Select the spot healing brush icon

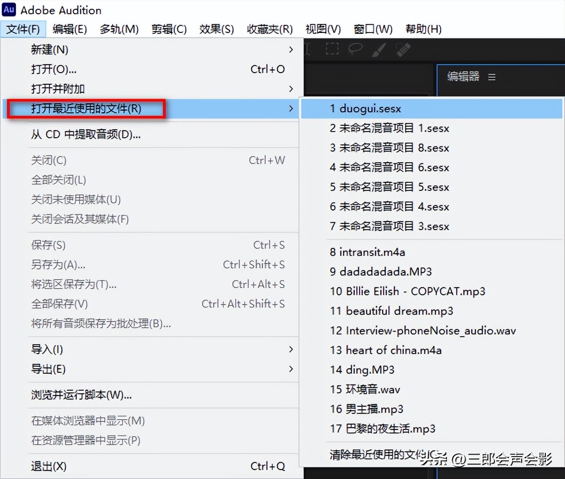pyautogui.click(x=403, y=49)
